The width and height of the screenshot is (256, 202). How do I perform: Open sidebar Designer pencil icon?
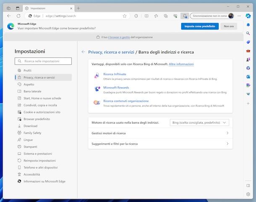[x=248, y=85]
